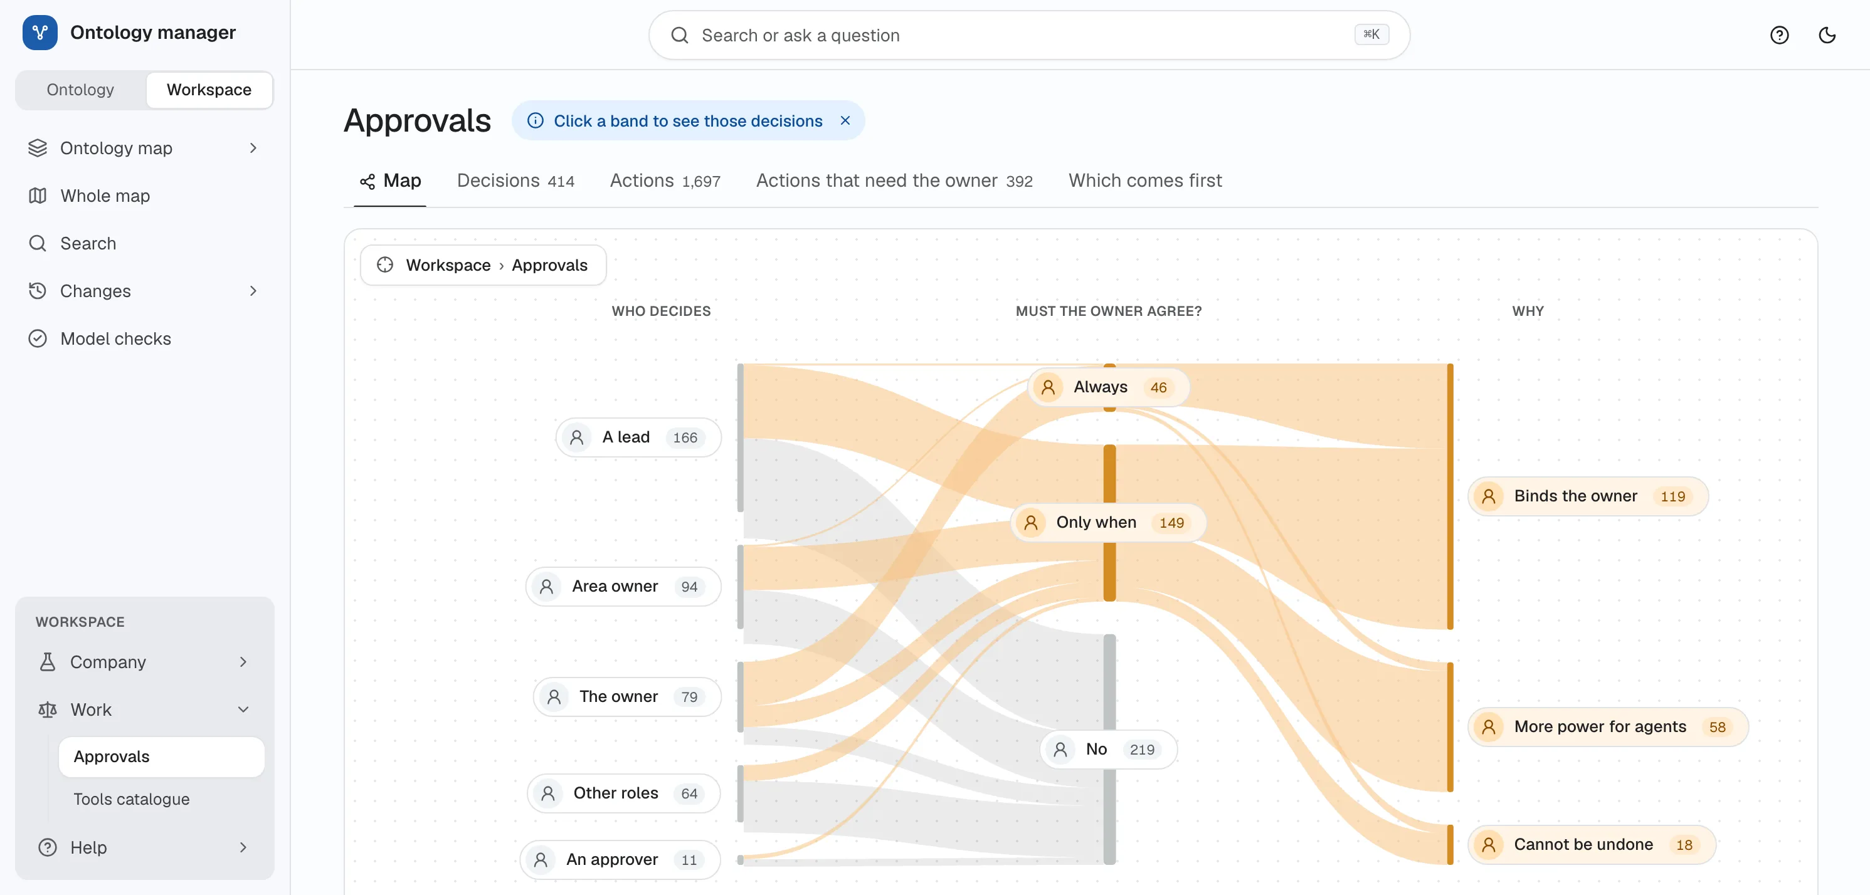Open Tools catalogue in sidebar
The width and height of the screenshot is (1870, 895).
[161, 799]
